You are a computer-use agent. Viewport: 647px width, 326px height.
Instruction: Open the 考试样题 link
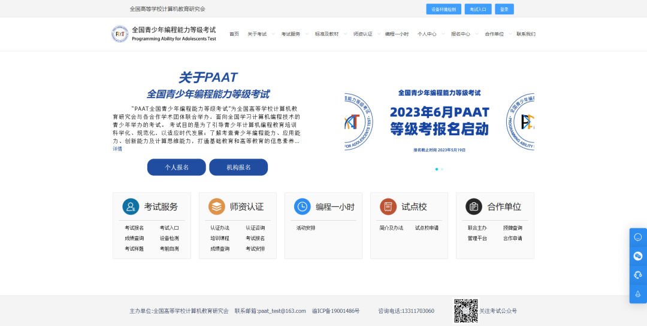[134, 248]
